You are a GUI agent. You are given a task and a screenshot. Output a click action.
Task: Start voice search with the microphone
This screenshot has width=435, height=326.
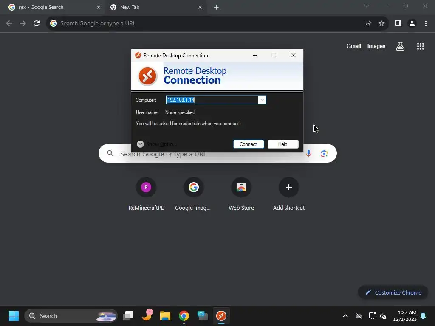click(x=308, y=153)
